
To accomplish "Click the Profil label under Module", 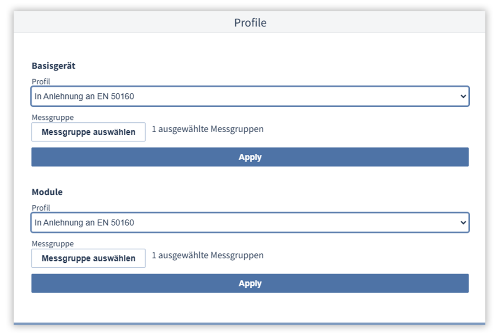I will coord(41,208).
